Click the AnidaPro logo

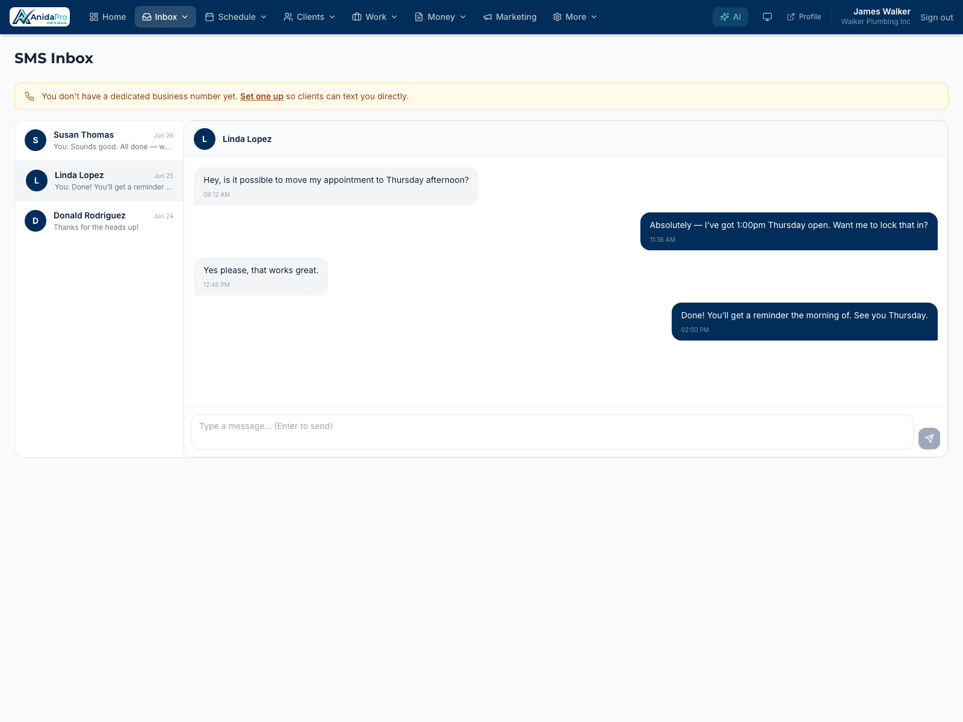(x=40, y=17)
